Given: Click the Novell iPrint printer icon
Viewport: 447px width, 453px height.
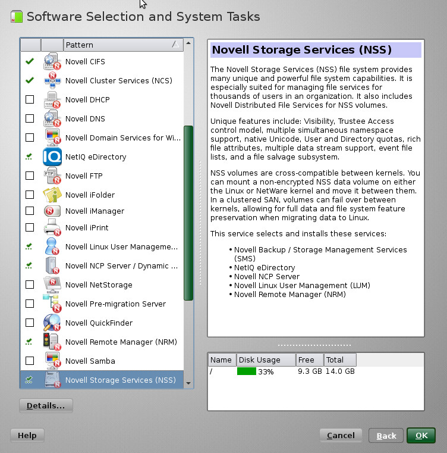Looking at the screenshot, I should point(52,227).
